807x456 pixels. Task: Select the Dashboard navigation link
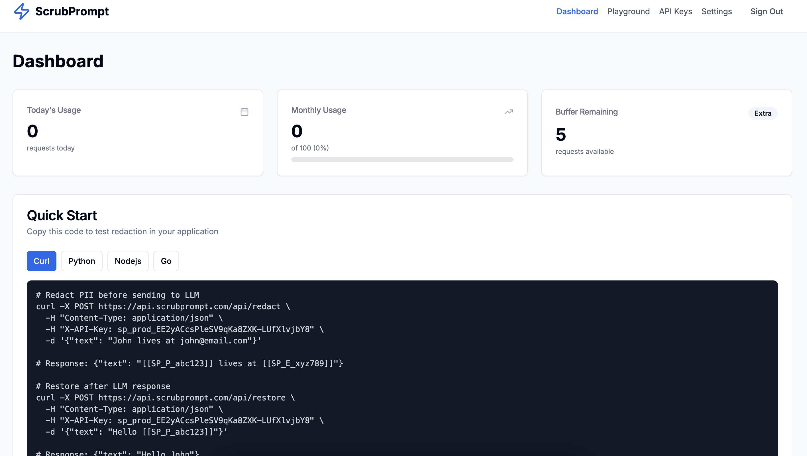(x=577, y=11)
